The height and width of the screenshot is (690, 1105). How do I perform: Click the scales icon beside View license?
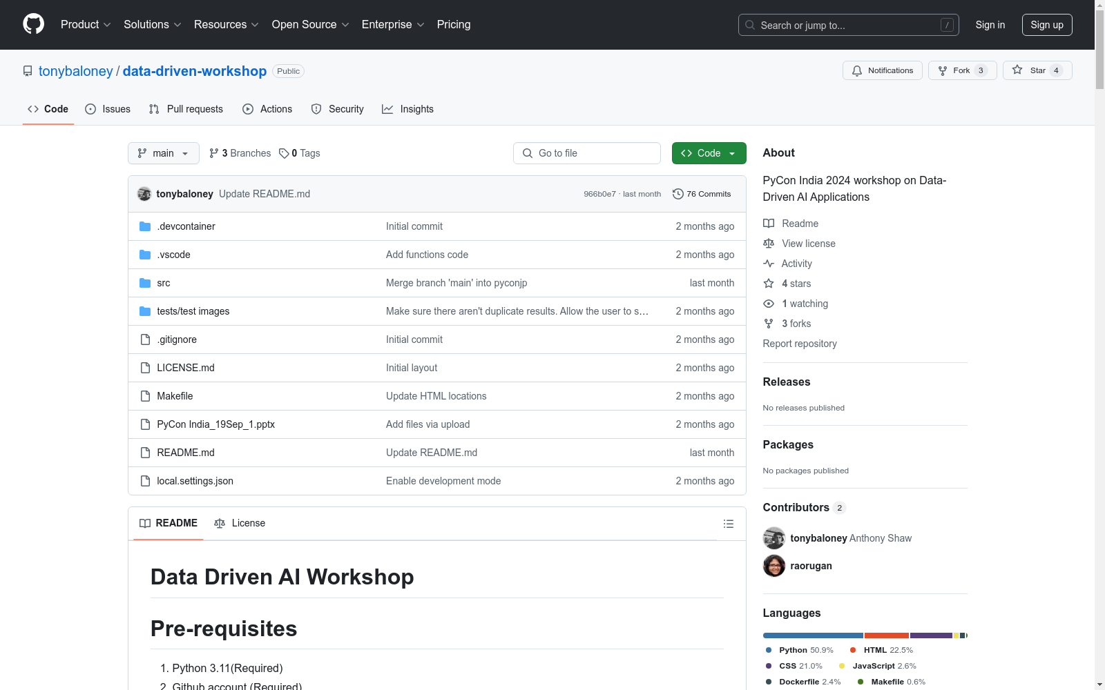[x=769, y=244]
